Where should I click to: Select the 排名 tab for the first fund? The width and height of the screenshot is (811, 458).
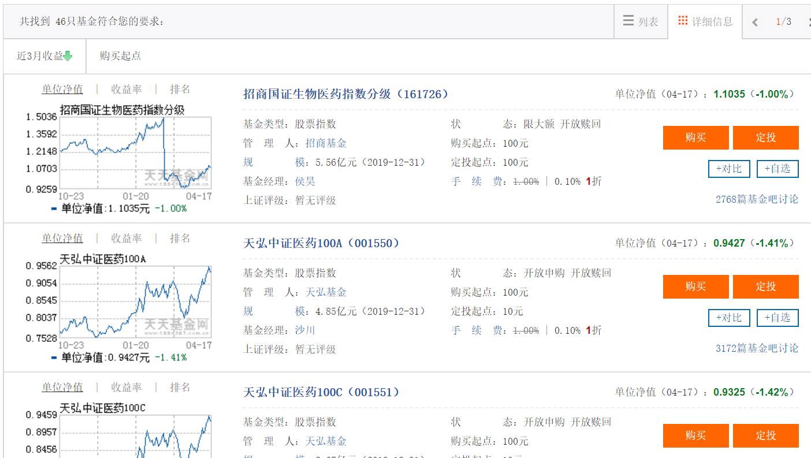pos(181,89)
